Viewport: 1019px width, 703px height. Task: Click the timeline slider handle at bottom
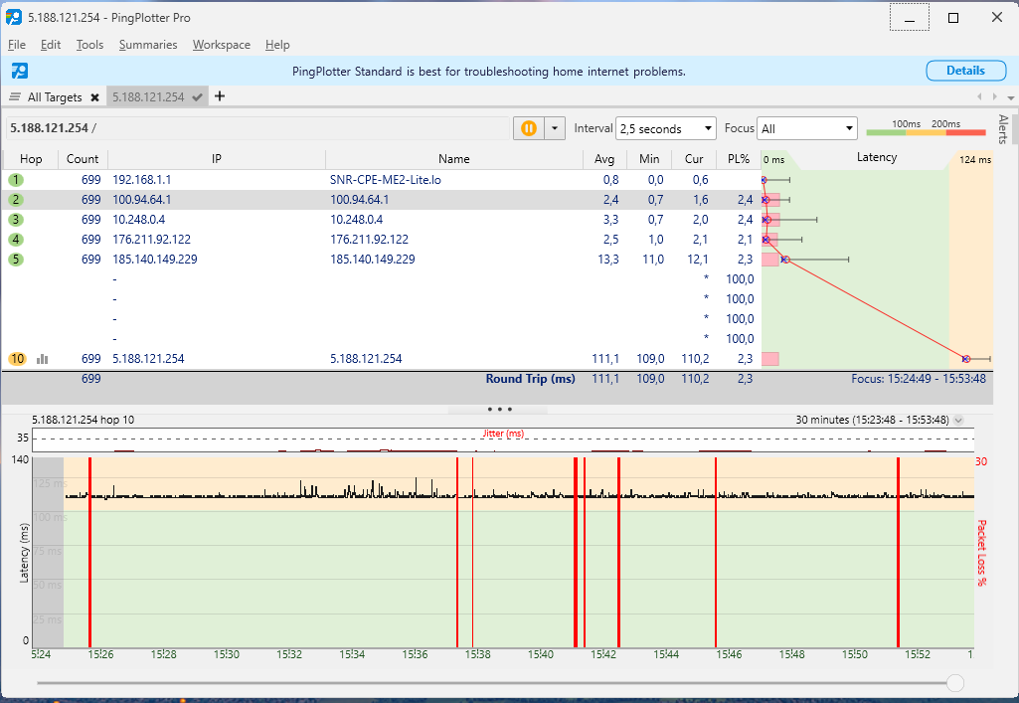click(x=955, y=683)
